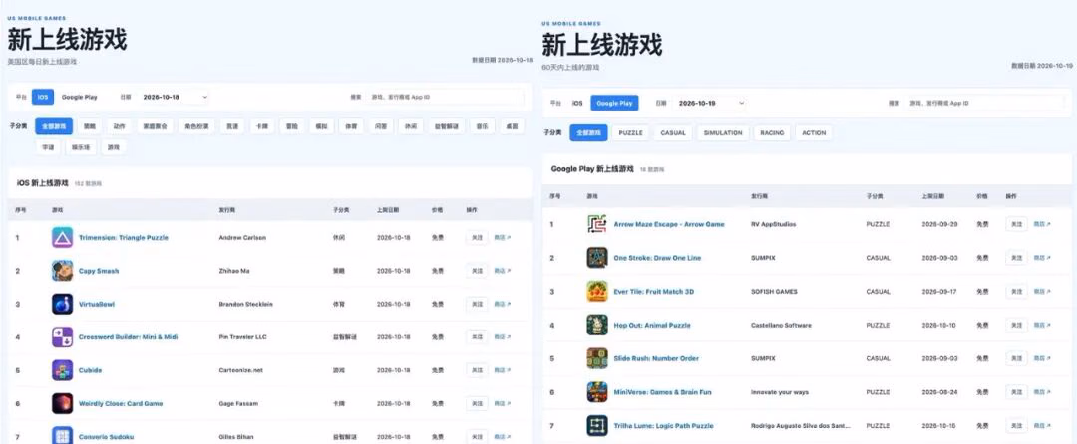Open the Crossword Builder: Mini & Midi icon
Viewport: 1077px width, 444px height.
(x=62, y=337)
